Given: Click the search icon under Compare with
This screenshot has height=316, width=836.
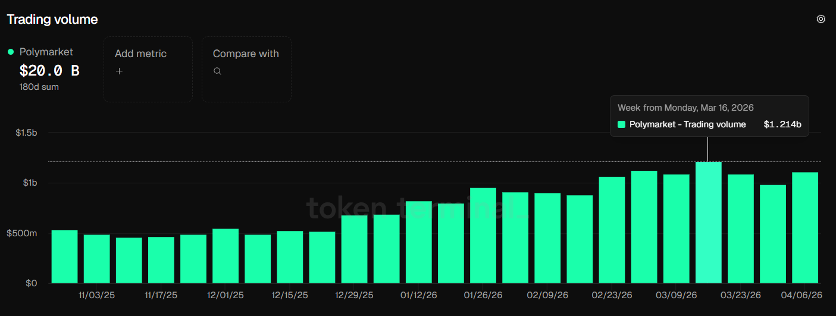Looking at the screenshot, I should (217, 71).
